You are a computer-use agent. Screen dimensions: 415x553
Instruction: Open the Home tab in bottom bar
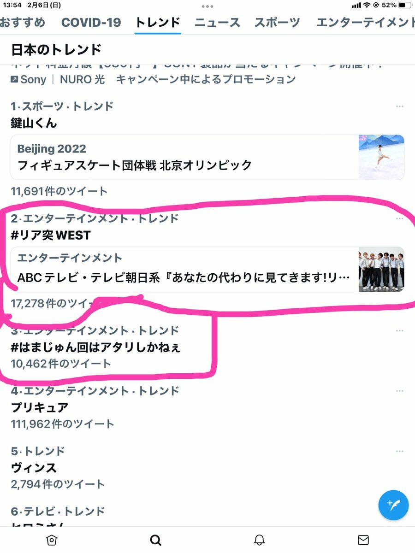(52, 540)
